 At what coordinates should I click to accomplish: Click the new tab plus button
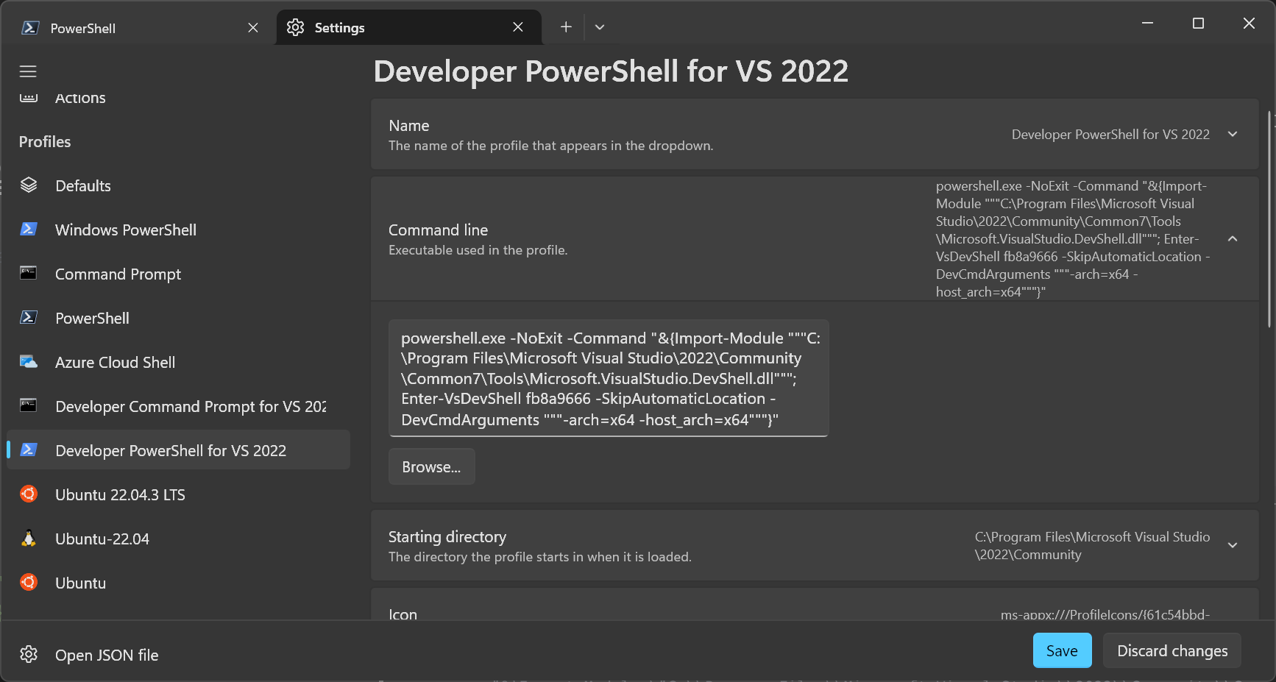(565, 26)
